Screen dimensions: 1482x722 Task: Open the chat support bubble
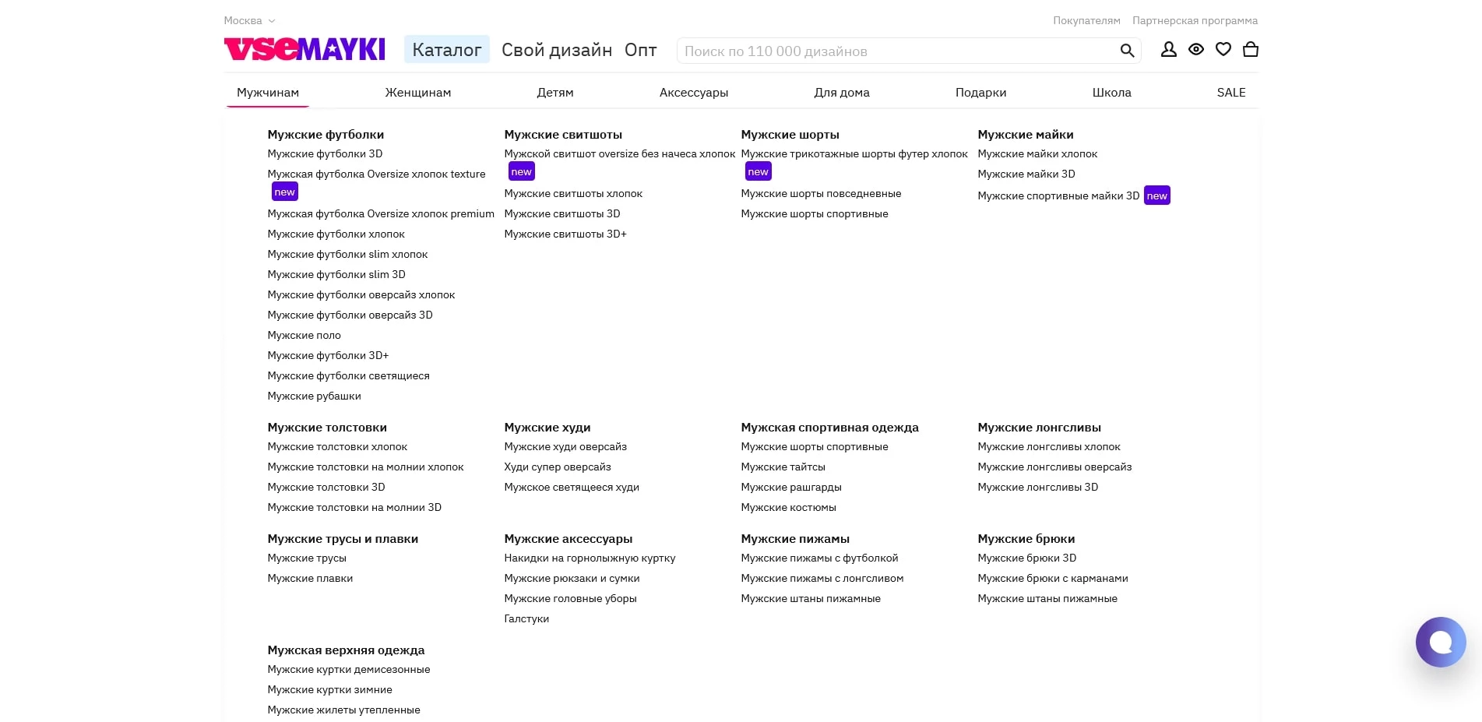point(1440,642)
